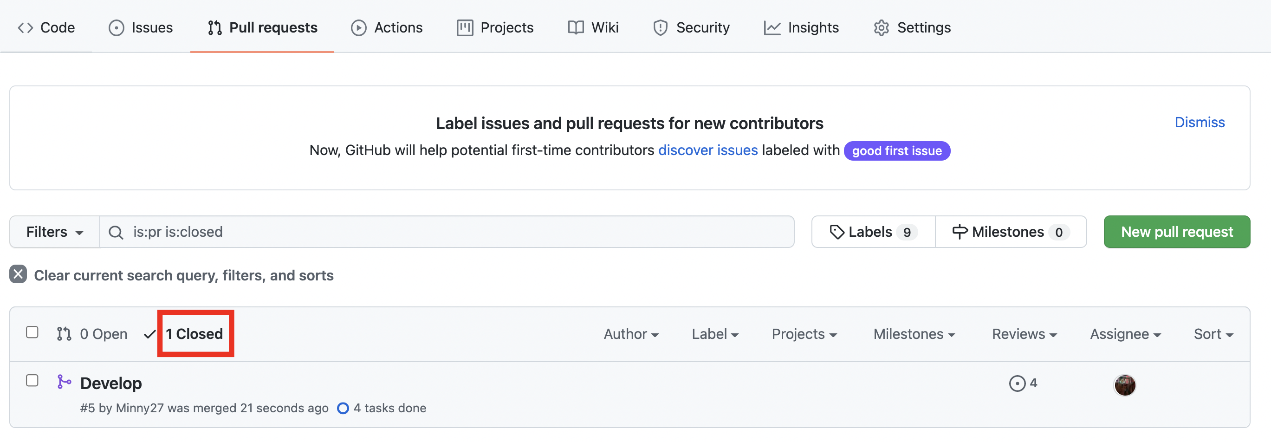Click the linked issues icon showing 4
This screenshot has height=442, width=1271.
[1017, 383]
